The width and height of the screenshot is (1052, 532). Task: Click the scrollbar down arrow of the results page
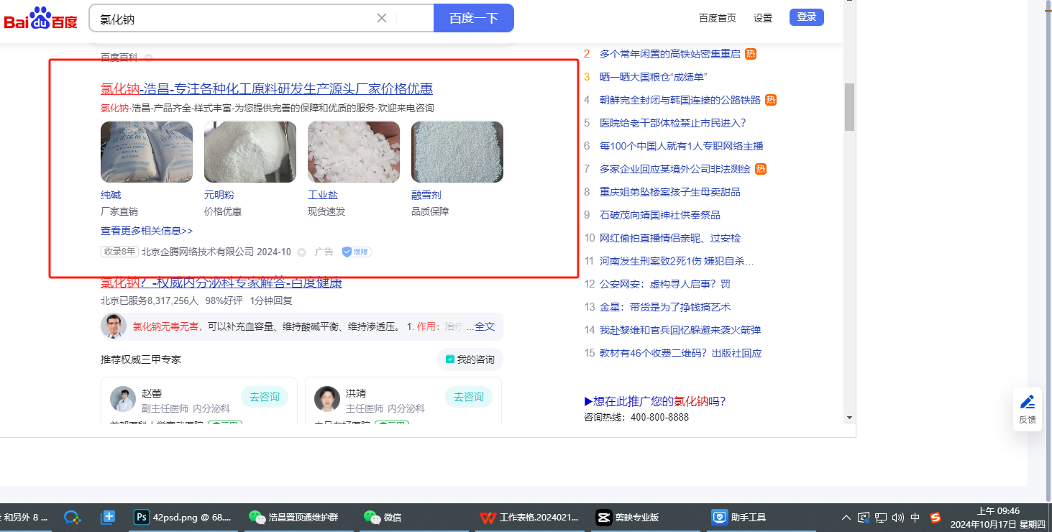[x=849, y=417]
